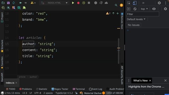The width and height of the screenshot is (169, 95).
Task: Navigate back with the left arrow
Action: click(20, 3)
